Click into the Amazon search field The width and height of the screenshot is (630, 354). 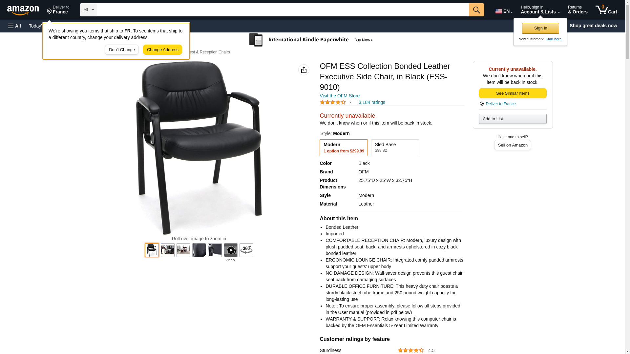tap(283, 10)
